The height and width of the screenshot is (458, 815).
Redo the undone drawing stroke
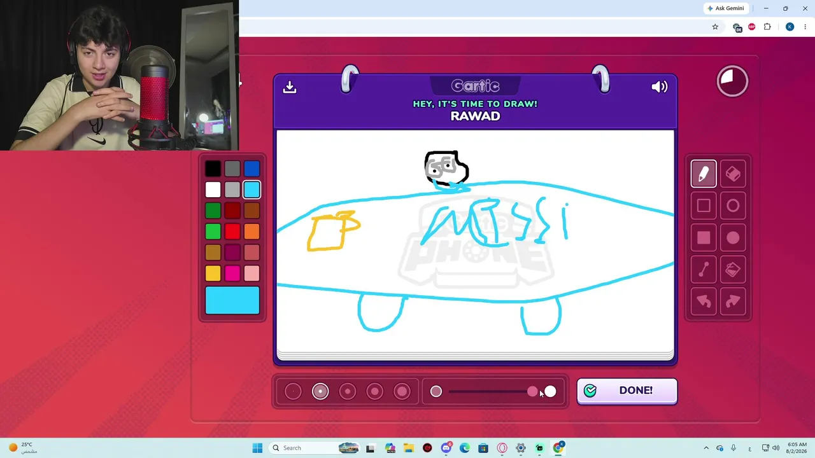pyautogui.click(x=733, y=302)
